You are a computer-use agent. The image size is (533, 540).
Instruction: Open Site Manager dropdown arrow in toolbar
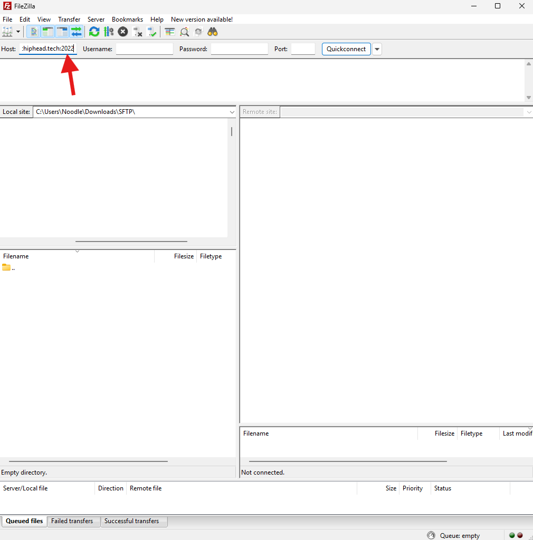(x=18, y=32)
